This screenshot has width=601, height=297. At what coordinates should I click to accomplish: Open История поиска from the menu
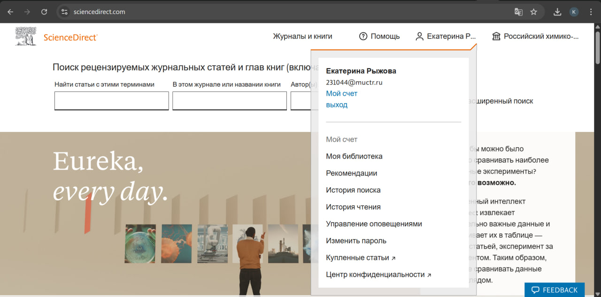pos(353,190)
